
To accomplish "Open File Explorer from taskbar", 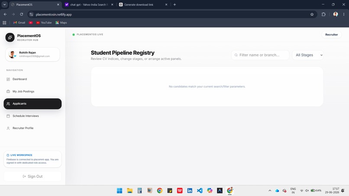I will pyautogui.click(x=129, y=190).
